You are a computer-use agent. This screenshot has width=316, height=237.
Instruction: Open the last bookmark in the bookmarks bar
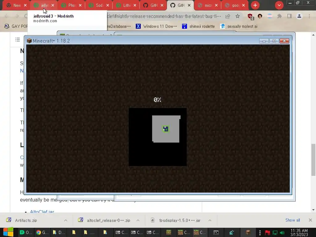(x=239, y=26)
